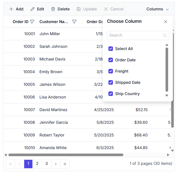The image size is (176, 173).
Task: Toggle the Select All checkbox
Action: pos(111,49)
